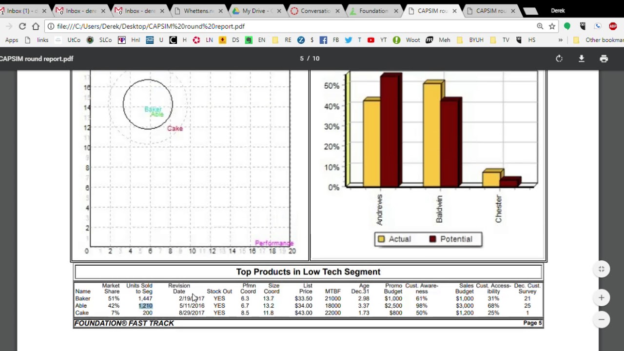Open the Apps shortcut
624x351 pixels.
11,40
